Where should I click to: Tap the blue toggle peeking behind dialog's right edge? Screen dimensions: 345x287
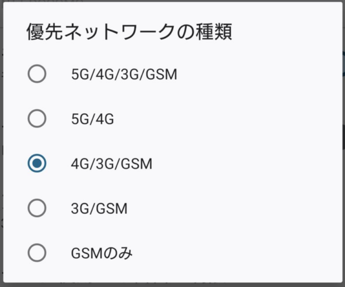(344, 64)
